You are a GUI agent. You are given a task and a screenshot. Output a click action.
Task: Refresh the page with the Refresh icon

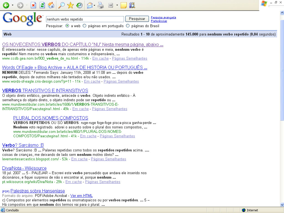[x=42, y=5]
